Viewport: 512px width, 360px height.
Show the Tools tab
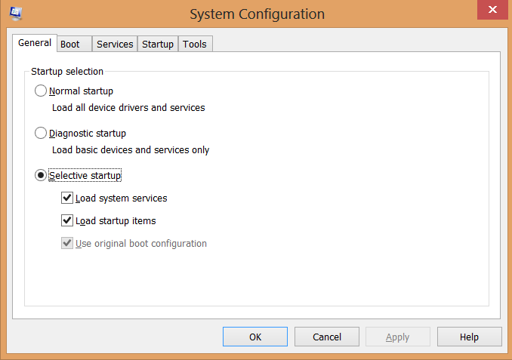194,45
